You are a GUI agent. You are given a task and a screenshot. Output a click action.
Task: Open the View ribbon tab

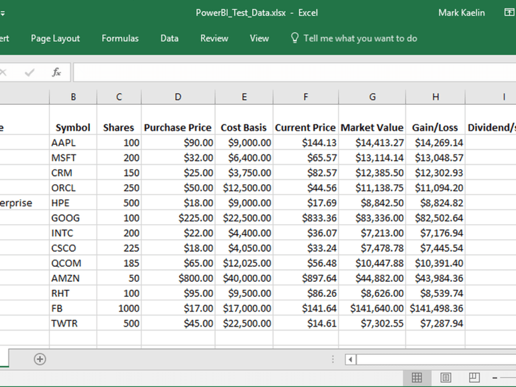click(260, 39)
